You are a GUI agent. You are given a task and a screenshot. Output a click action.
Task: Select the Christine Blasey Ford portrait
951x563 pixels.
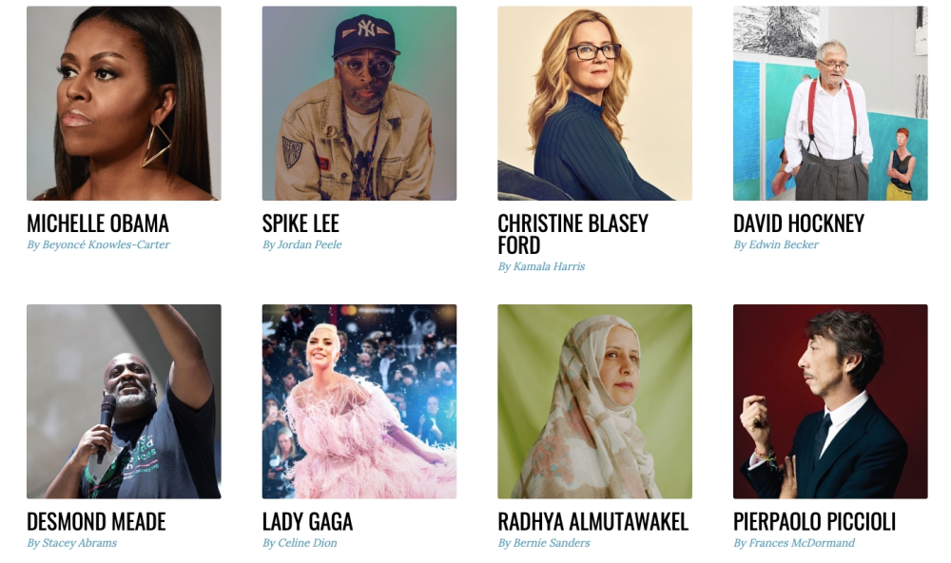pos(594,103)
